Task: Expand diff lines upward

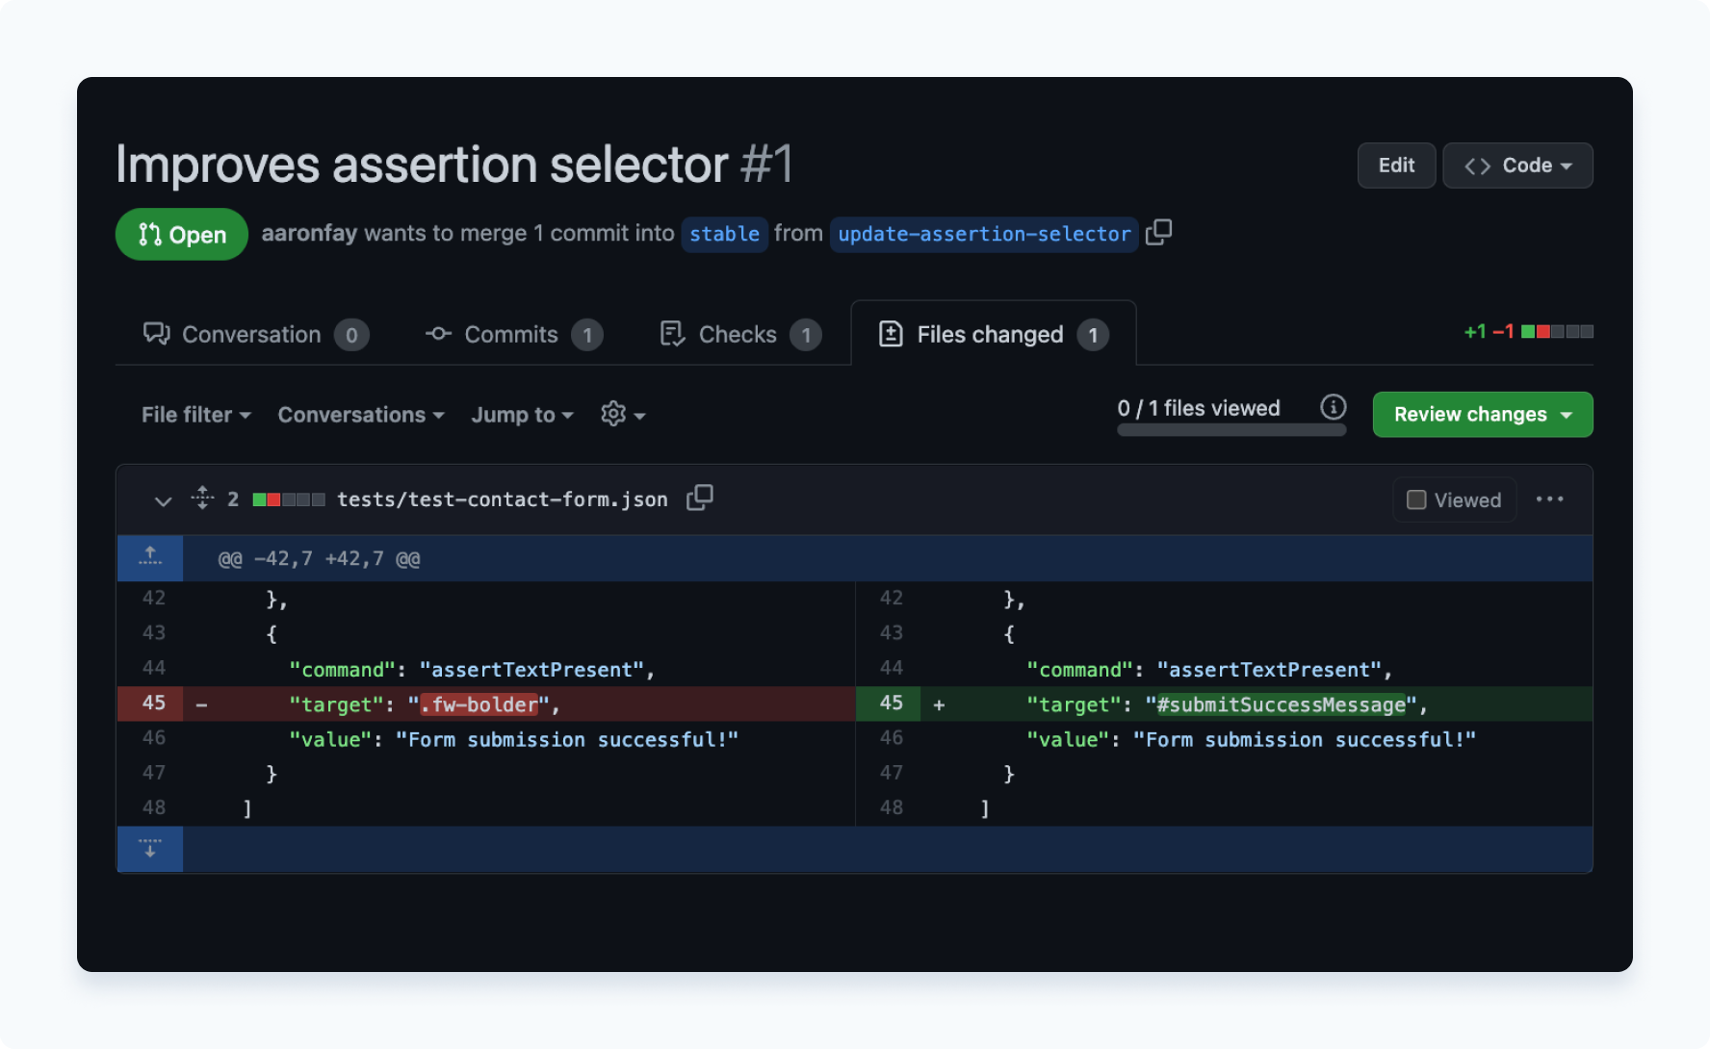Action: [x=150, y=558]
